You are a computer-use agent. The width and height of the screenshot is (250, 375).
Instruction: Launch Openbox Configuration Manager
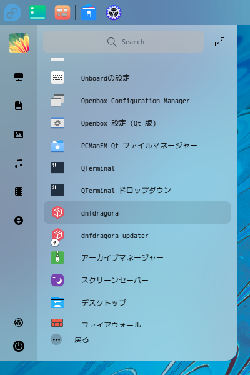pos(137,101)
